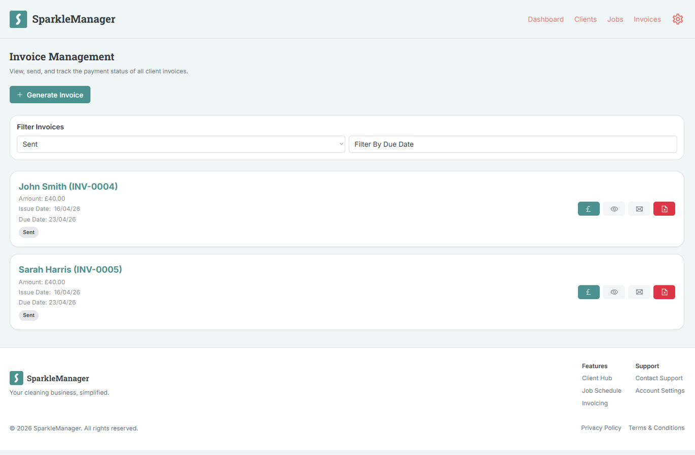Preview Sarah Harris's invoice with the eye icon
This screenshot has height=455, width=695.
click(x=613, y=292)
